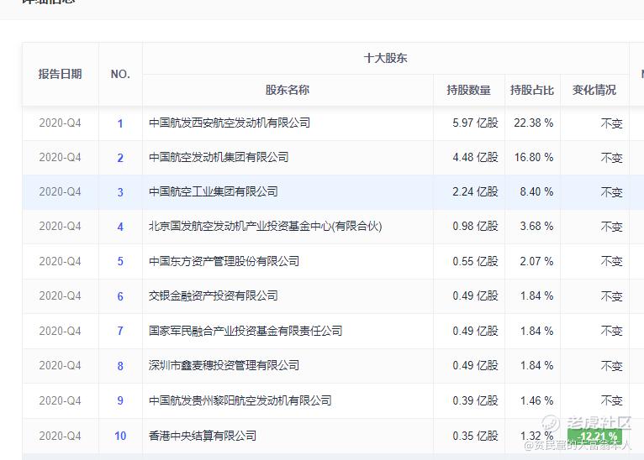Select 中国航发贵州黎阳航空发动机有限公司
Viewport: 644px width, 460px height.
[240, 400]
